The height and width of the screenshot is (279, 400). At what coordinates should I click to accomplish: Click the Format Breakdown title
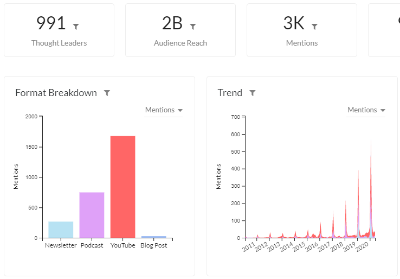coord(56,93)
